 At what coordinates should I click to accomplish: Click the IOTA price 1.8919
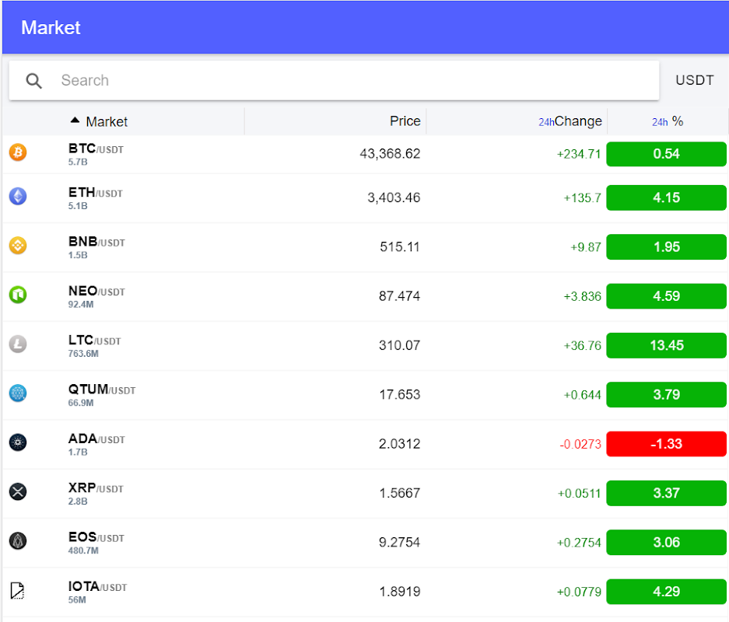point(399,592)
